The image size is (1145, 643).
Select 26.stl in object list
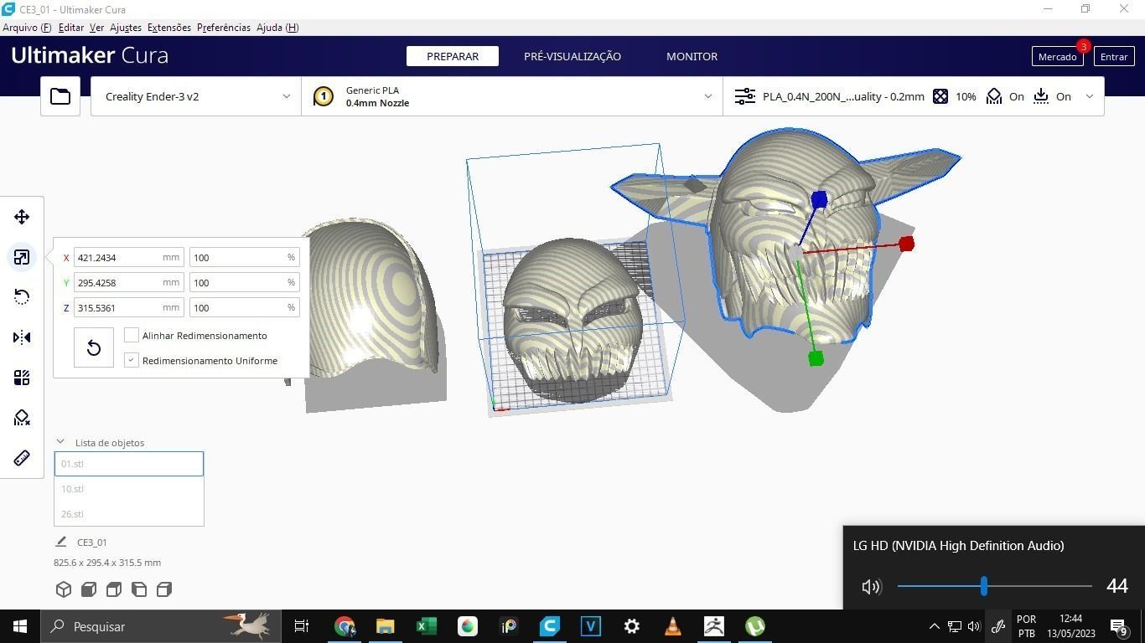(x=129, y=514)
